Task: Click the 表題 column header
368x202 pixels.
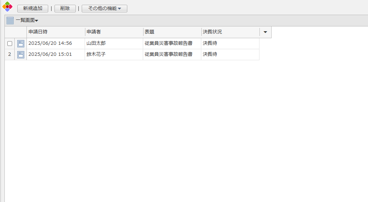Action: [172, 32]
